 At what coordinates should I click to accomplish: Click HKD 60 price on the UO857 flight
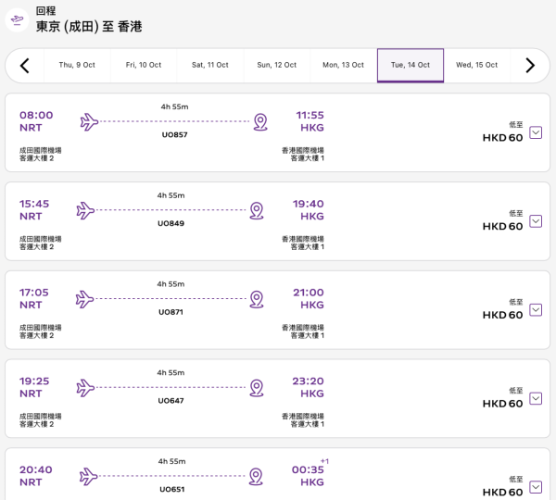click(x=502, y=137)
